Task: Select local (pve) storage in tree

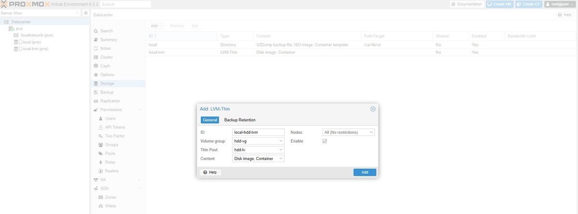Action: [x=31, y=42]
